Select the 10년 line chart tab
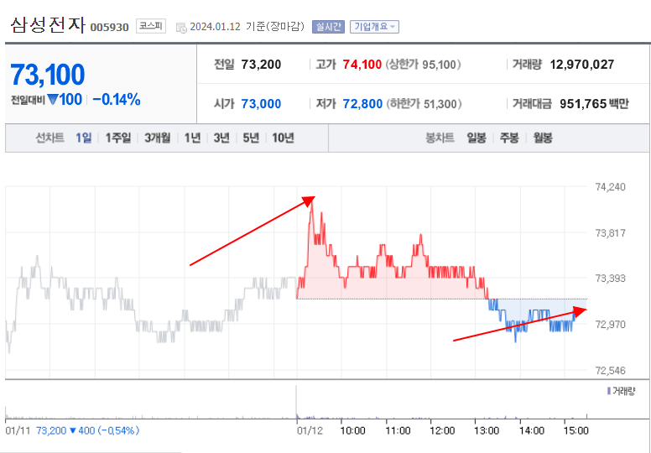The height and width of the screenshot is (453, 651). tap(284, 138)
